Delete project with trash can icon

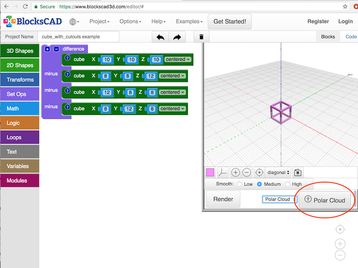click(x=201, y=37)
